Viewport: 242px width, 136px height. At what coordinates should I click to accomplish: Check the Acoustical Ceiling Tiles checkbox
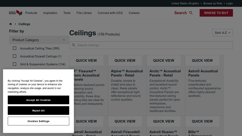click(15, 48)
